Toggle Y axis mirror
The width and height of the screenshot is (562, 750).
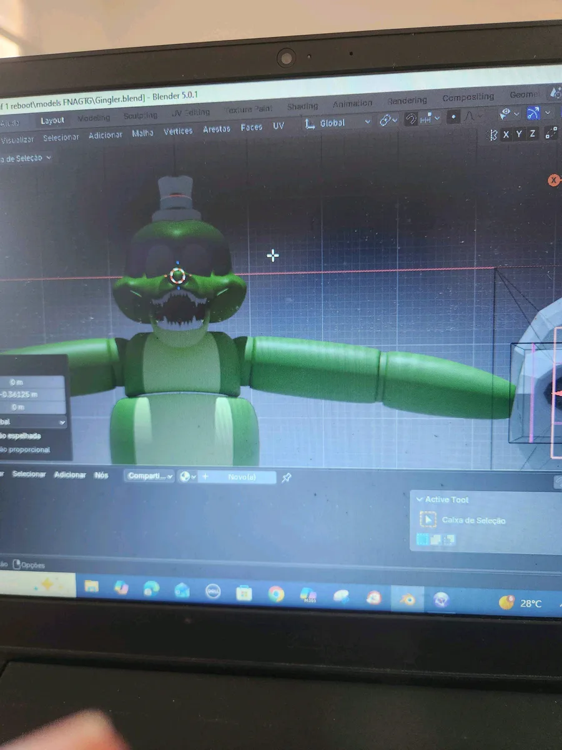(519, 134)
